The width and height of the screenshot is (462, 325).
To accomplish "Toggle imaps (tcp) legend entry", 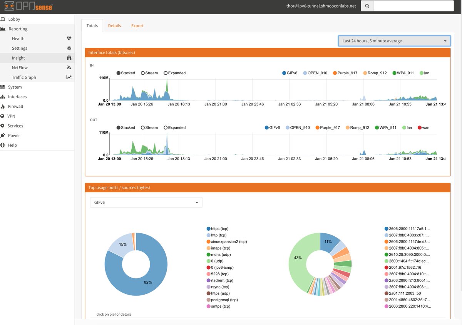I will click(x=218, y=248).
